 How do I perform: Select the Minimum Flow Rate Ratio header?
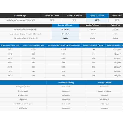[33, 45]
